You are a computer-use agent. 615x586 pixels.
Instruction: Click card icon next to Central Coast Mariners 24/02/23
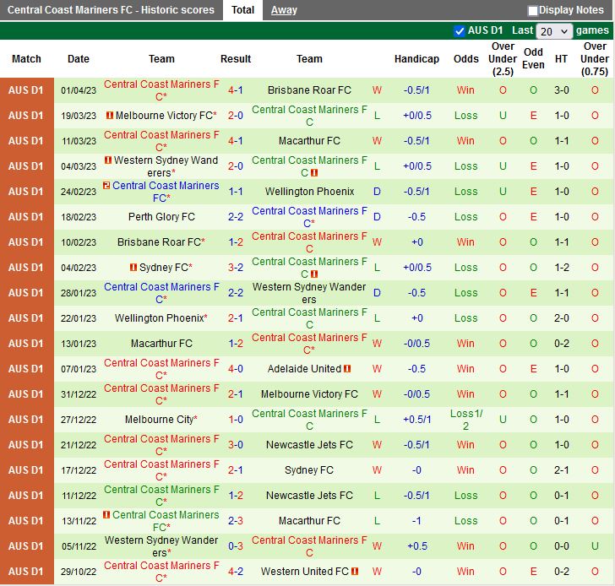point(106,185)
